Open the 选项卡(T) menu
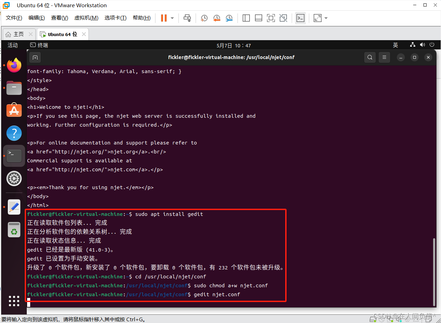 tap(115, 18)
